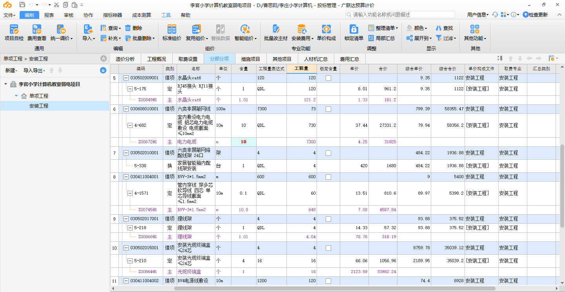
Task: Open the 措施项目 tab
Action: (251, 59)
